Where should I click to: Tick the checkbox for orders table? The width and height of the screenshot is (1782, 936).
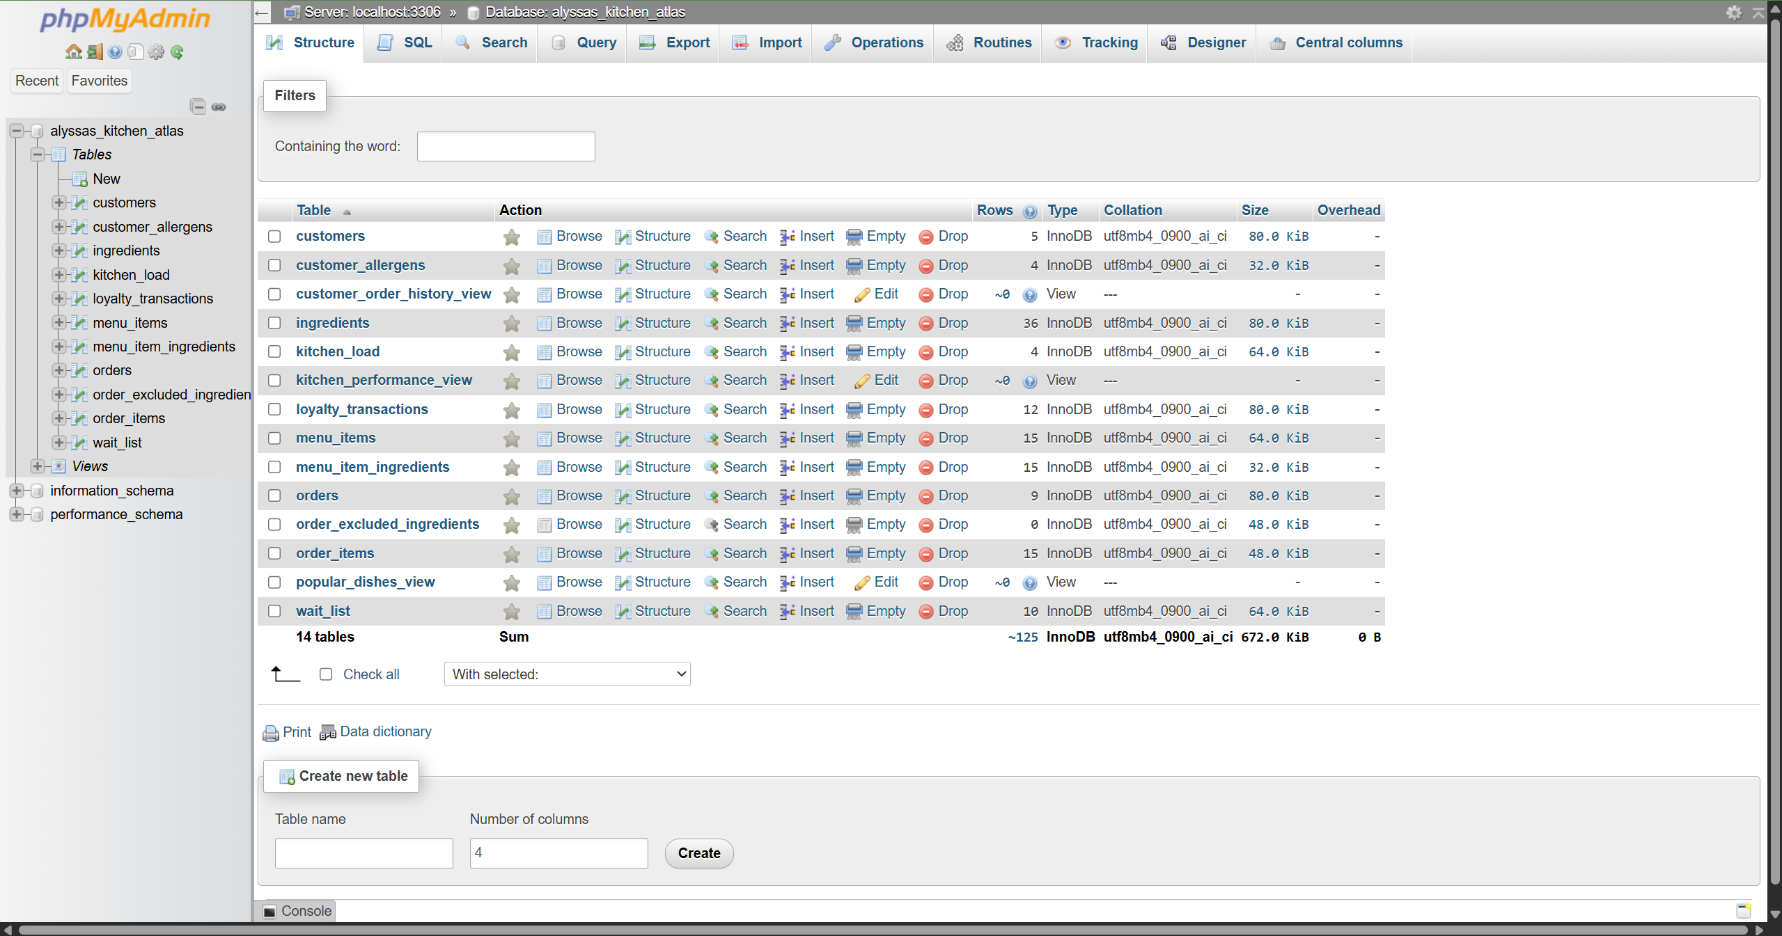pyautogui.click(x=274, y=495)
